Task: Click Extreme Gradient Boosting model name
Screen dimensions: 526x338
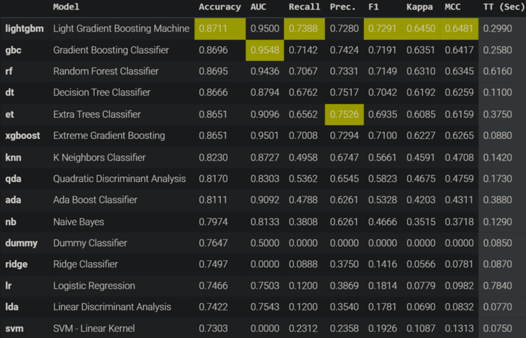Action: tap(109, 136)
